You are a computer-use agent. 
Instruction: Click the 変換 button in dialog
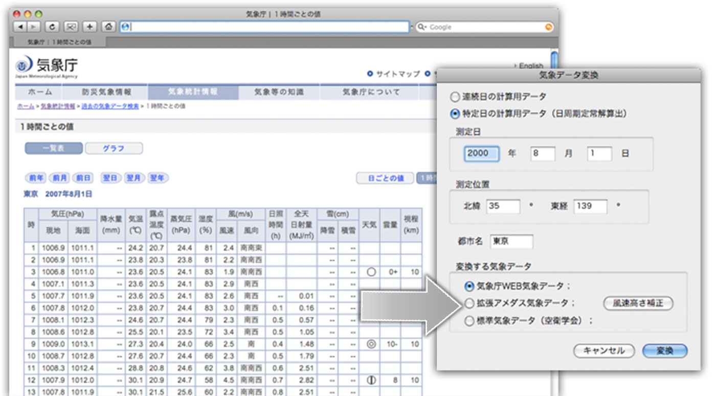(664, 351)
